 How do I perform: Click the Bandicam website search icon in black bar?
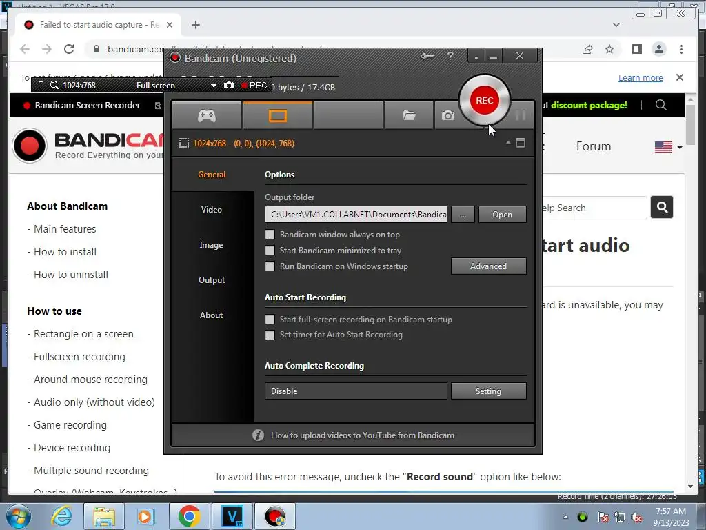[x=661, y=105]
